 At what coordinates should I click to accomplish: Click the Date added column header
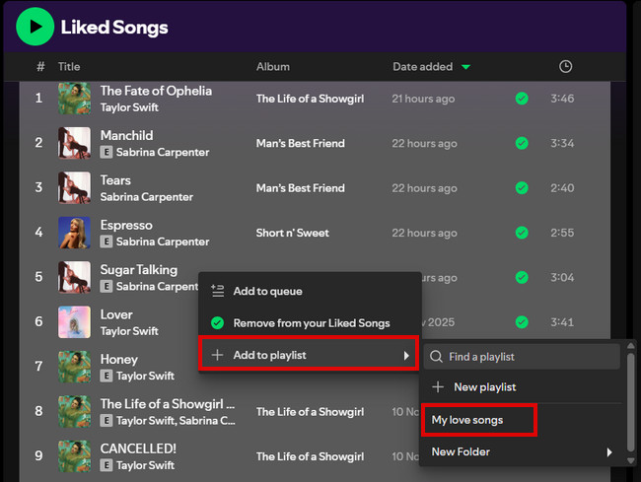(422, 67)
